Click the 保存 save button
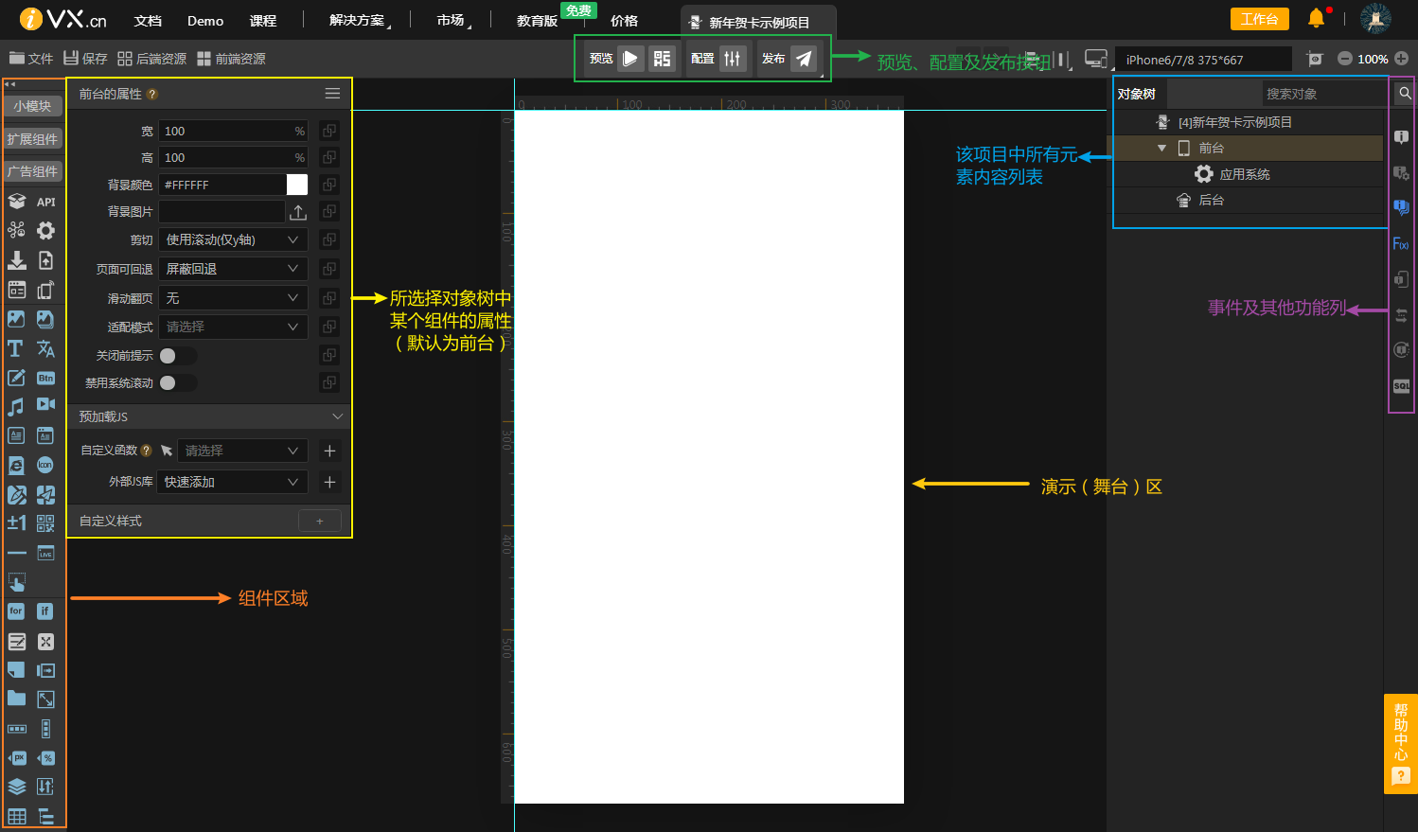Image resolution: width=1418 pixels, height=832 pixels. point(85,59)
